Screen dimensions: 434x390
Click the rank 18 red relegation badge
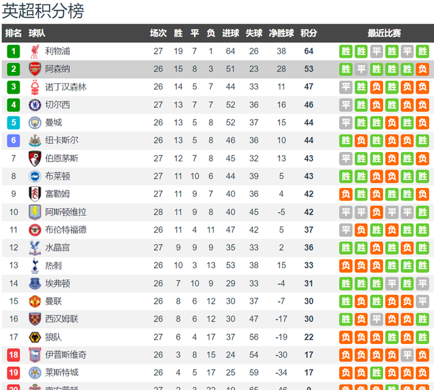14,355
